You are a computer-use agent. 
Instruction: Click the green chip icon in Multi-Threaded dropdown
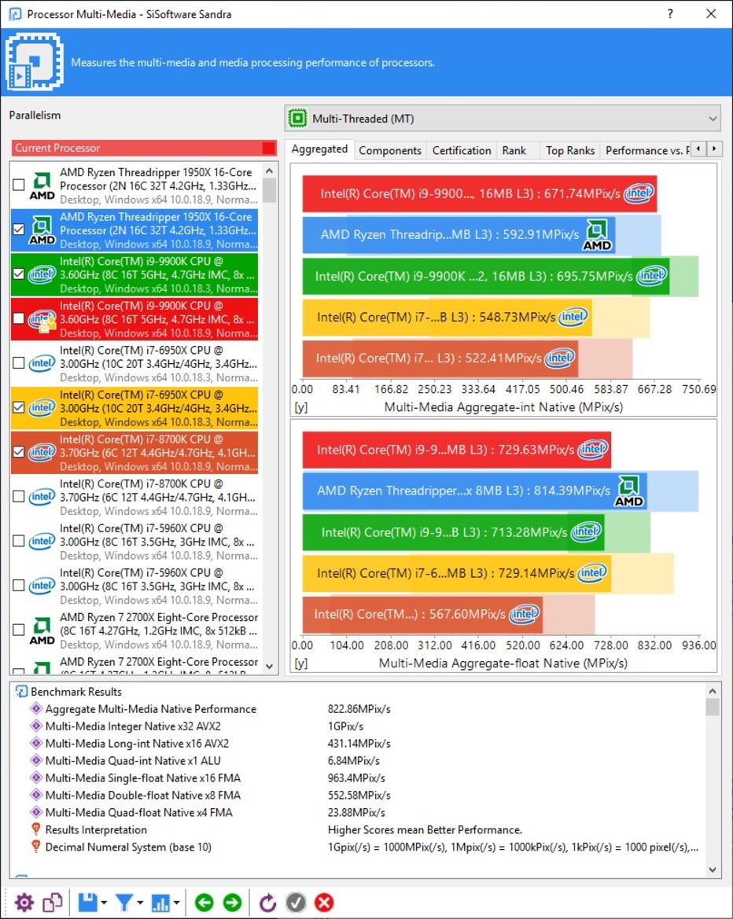click(x=298, y=119)
